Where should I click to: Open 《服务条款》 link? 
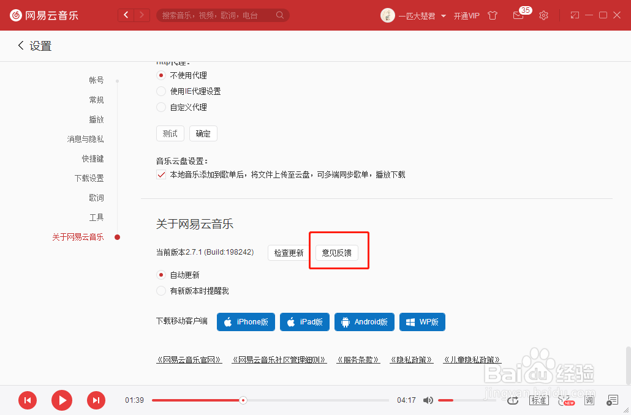point(358,359)
